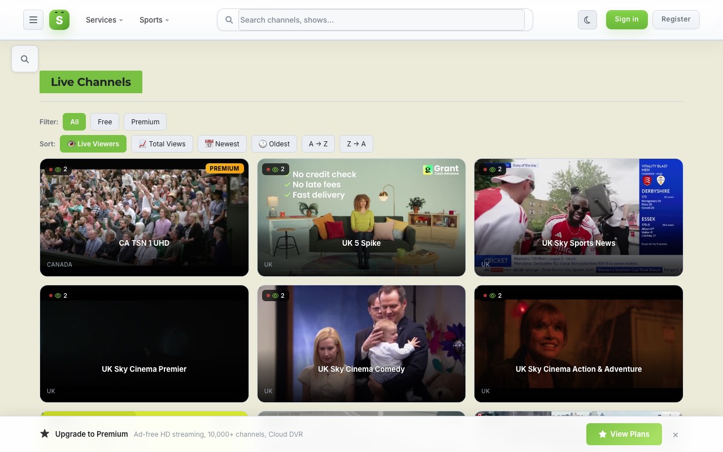Click the magnifier icon in the search bar
Image resolution: width=723 pixels, height=452 pixels.
[229, 20]
